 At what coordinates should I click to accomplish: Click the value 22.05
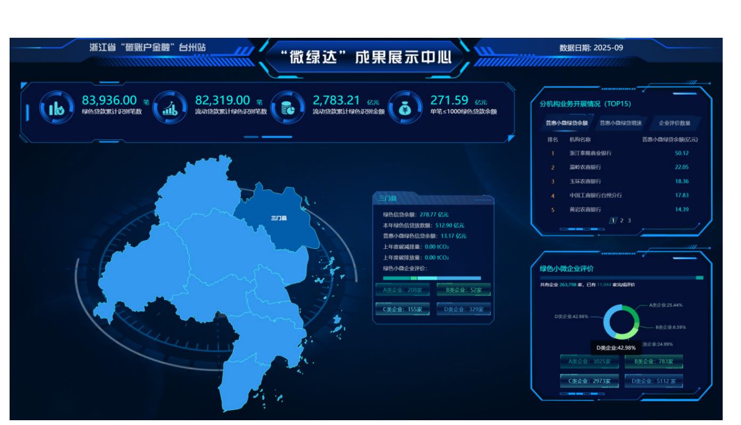pyautogui.click(x=682, y=167)
